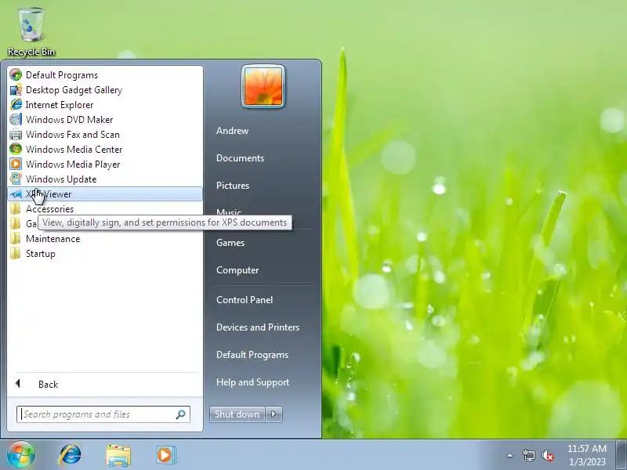
Task: Click the Search programs and files box
Action: [103, 414]
